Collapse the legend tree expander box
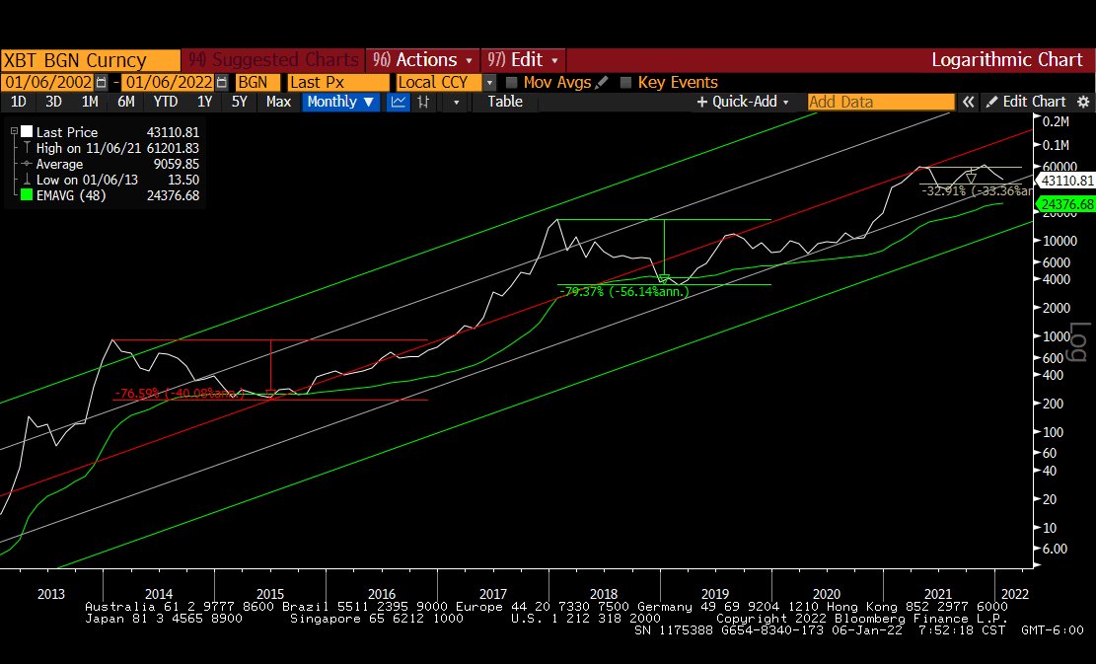Screen dimensions: 1096x664 click(x=13, y=131)
